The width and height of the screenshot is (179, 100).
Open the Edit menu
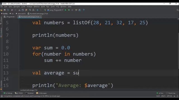pos(6,7)
